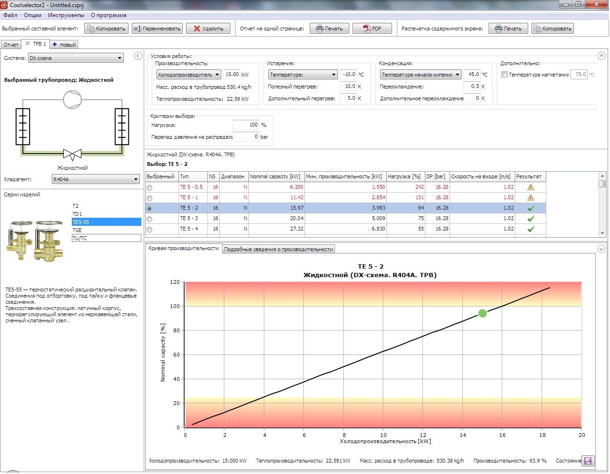Enable the Температура нагнетания checkbox
610x474 pixels.
[504, 75]
